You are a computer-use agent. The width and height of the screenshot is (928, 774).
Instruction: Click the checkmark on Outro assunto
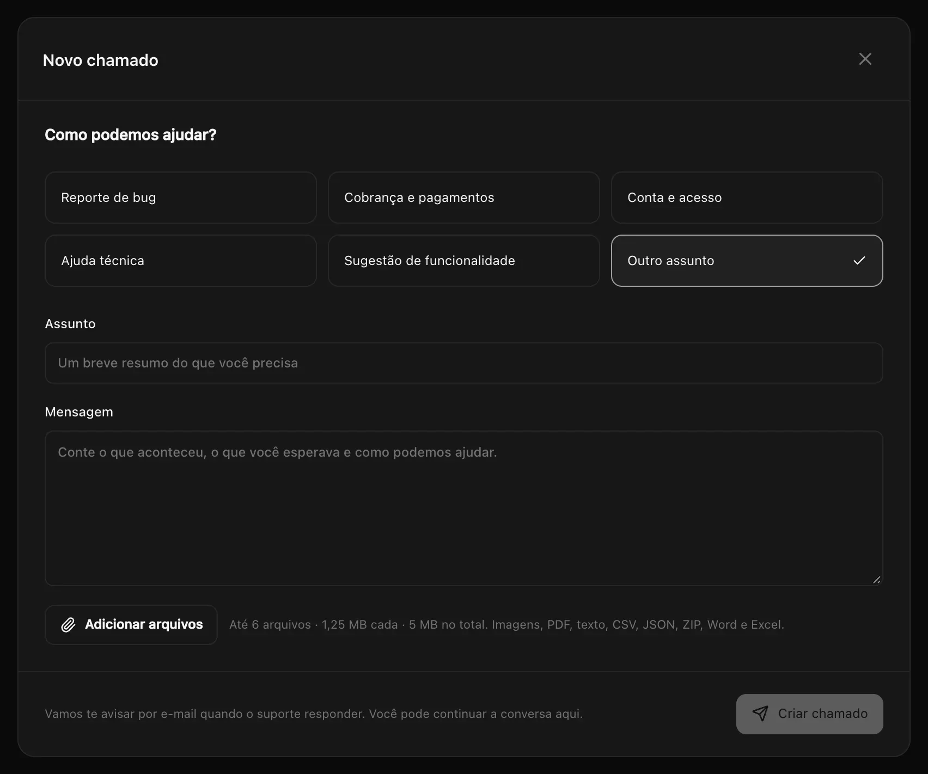coord(859,261)
